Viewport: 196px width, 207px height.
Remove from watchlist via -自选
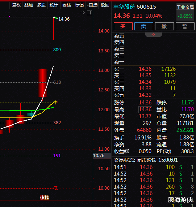coord(92,5)
